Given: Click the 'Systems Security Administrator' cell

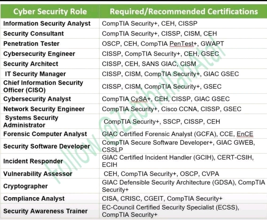Looking at the screenshot, I should click(50, 121).
